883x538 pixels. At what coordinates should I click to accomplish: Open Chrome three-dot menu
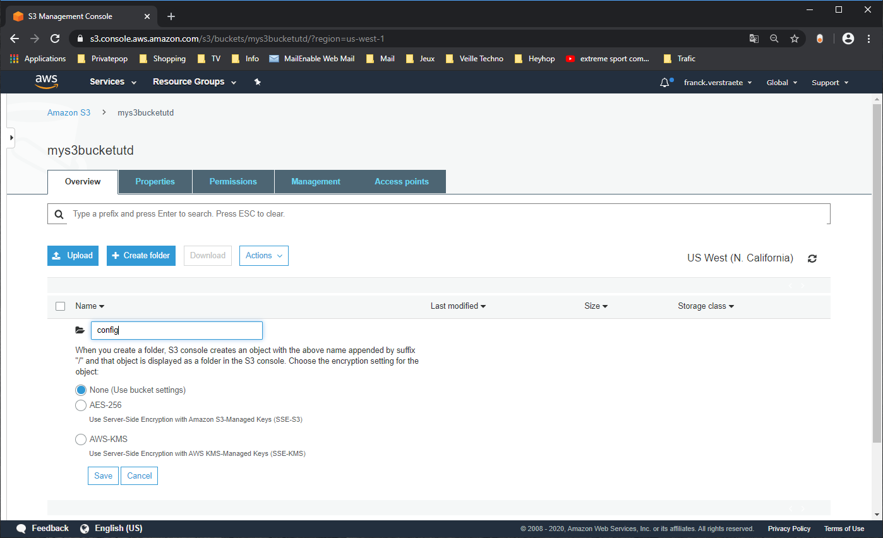coord(870,39)
